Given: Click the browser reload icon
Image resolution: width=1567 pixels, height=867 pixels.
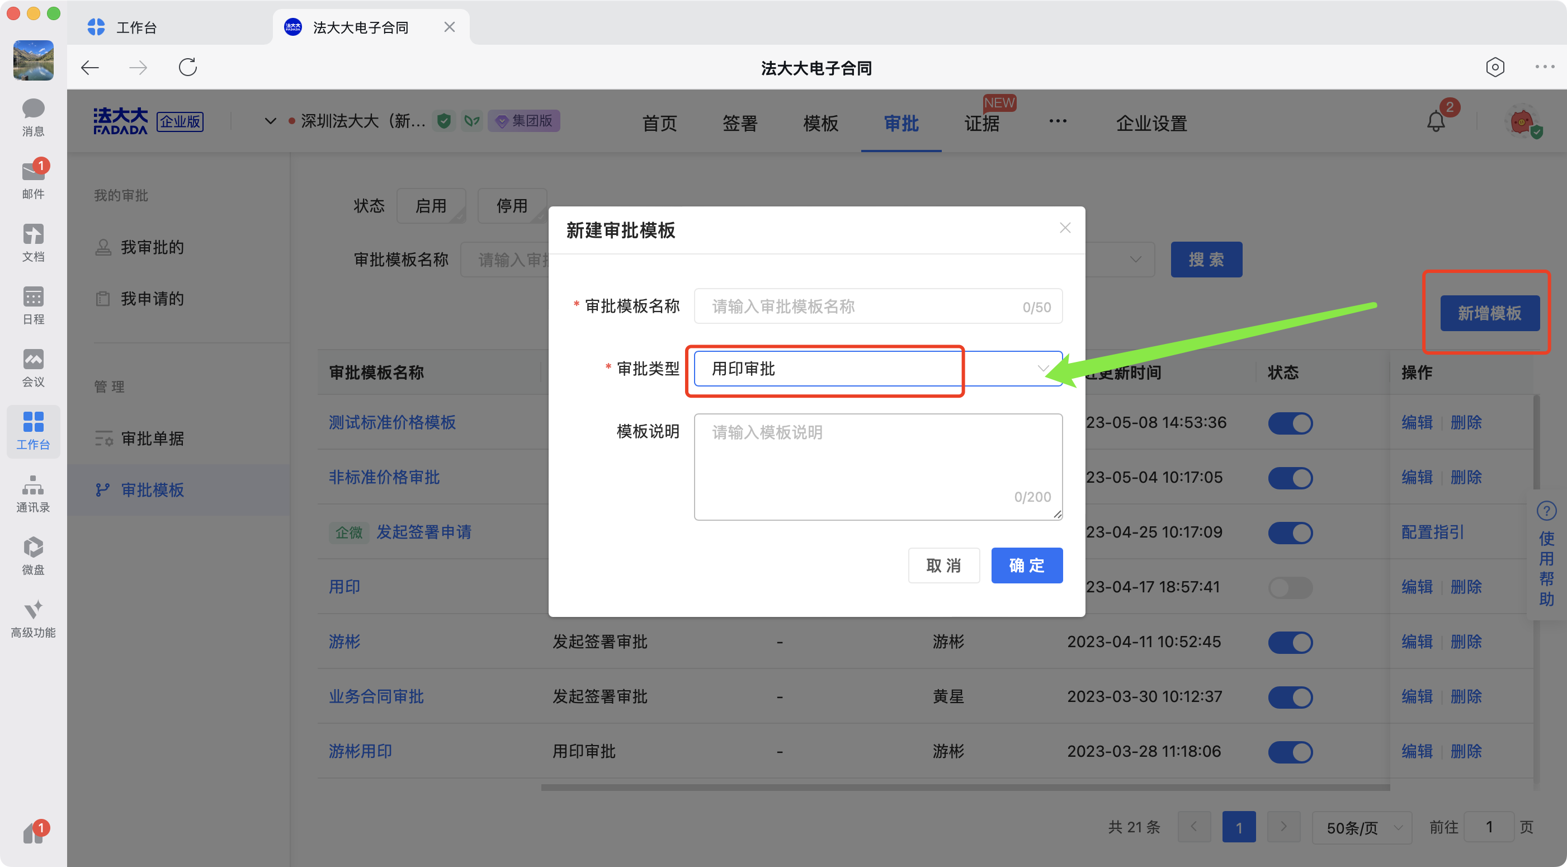Looking at the screenshot, I should tap(187, 68).
